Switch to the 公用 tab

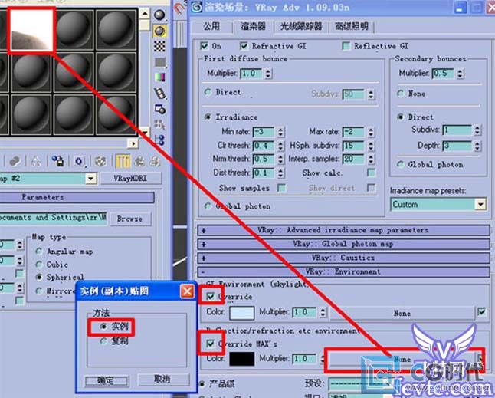(x=211, y=26)
